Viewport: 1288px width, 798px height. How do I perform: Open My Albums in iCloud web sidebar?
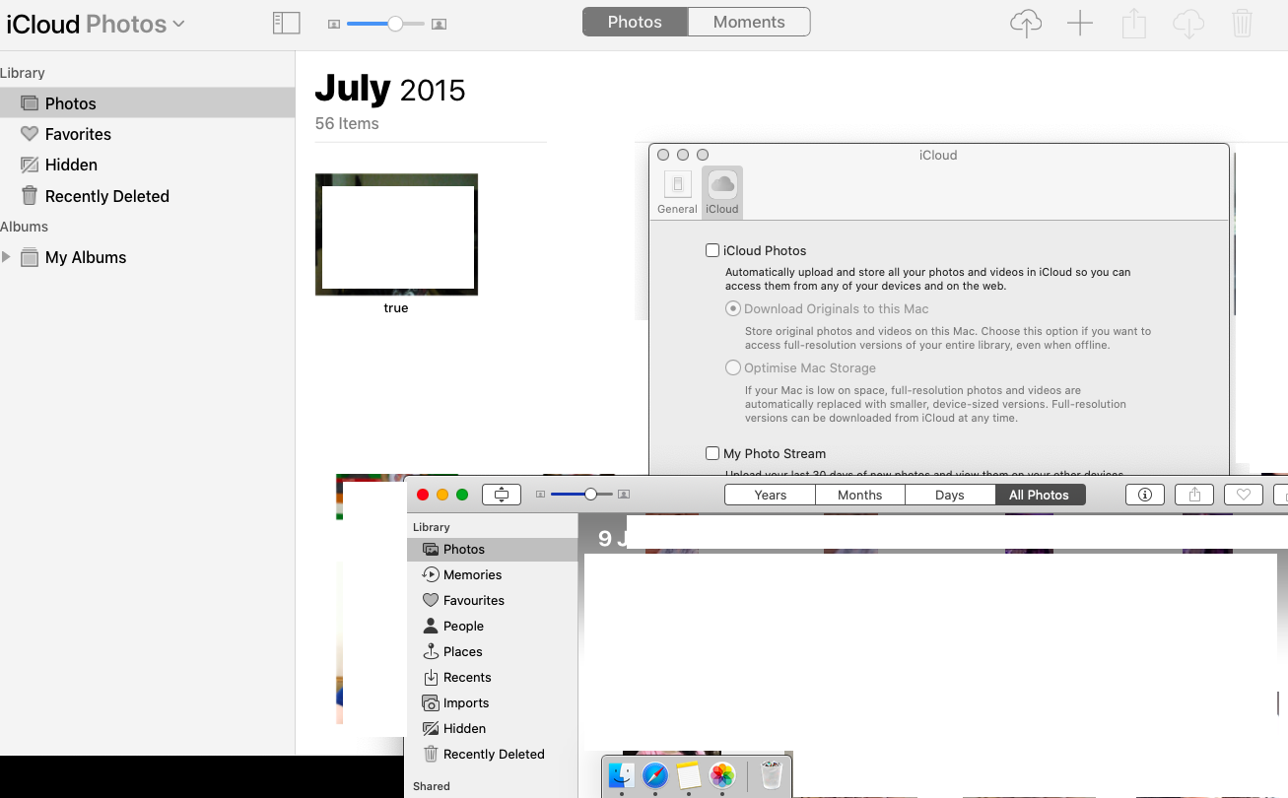pyautogui.click(x=148, y=257)
